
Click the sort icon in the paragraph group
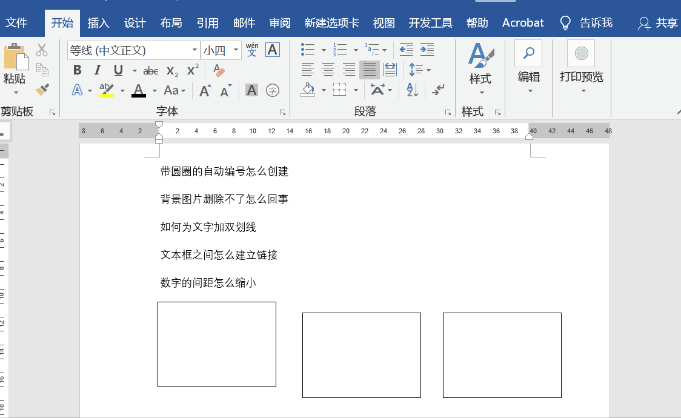point(413,90)
